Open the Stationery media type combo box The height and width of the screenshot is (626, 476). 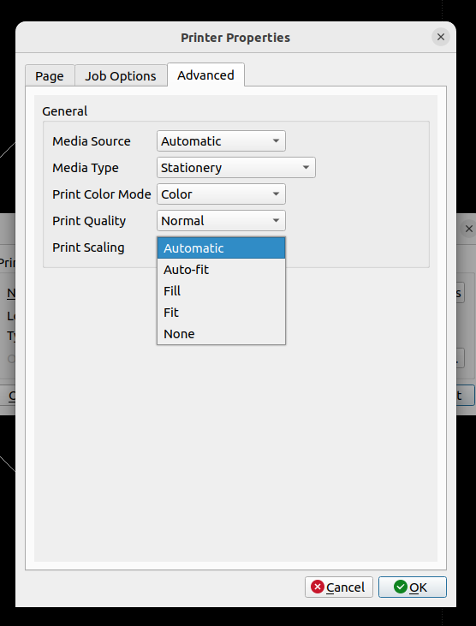236,168
